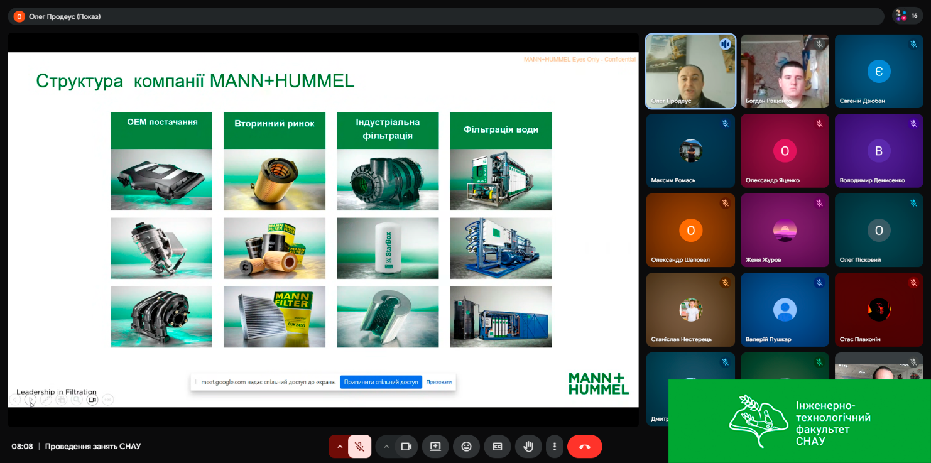Raise your hand in the meeting

pos(528,447)
